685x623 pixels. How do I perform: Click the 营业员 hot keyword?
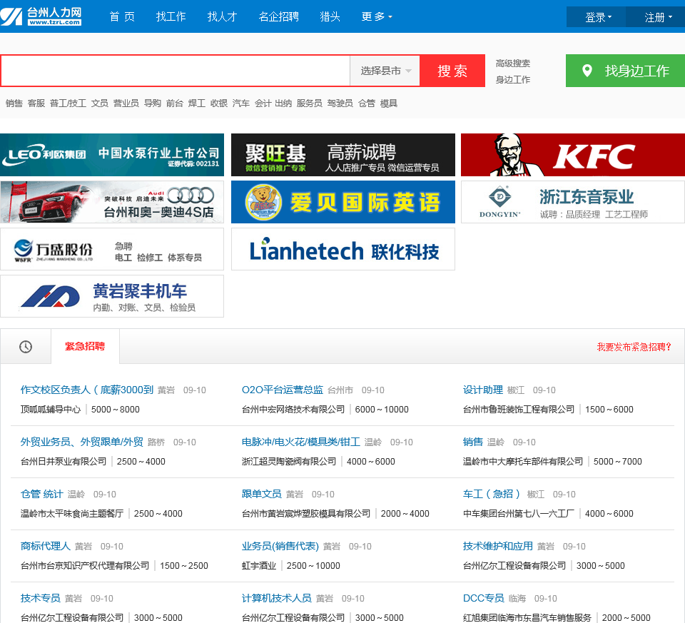(126, 103)
